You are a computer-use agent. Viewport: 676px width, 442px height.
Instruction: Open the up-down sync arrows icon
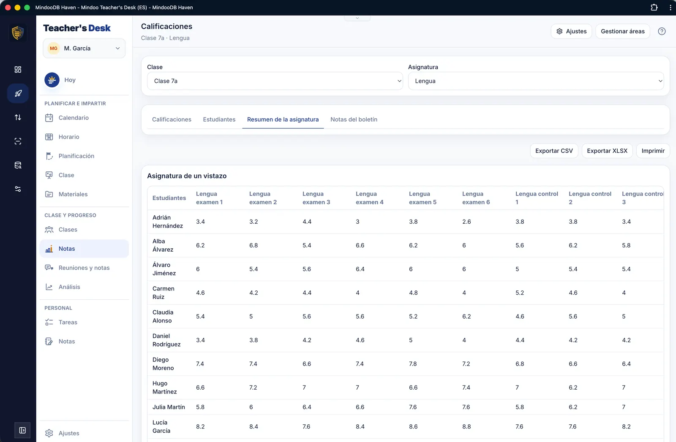click(x=18, y=117)
